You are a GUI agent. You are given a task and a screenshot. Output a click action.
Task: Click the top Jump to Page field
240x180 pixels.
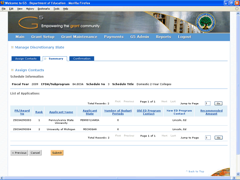click(207, 103)
